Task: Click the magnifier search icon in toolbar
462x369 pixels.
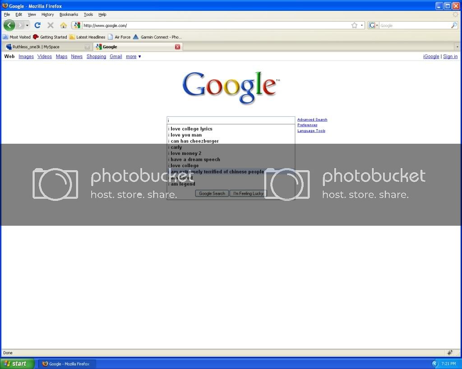Action: tap(454, 25)
